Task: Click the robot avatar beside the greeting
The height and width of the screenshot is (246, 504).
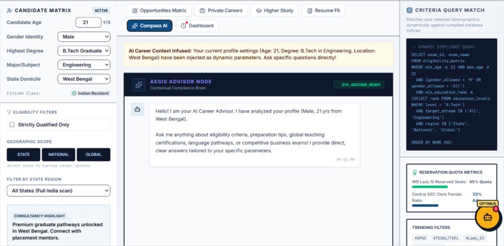Action: 138,110
